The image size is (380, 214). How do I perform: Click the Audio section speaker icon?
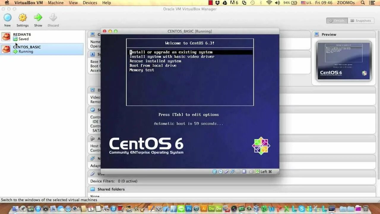[x=93, y=139]
